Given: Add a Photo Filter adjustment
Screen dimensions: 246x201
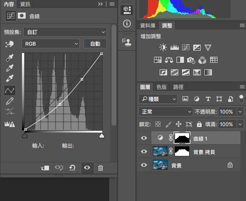Looking at the screenshot, I should point(191,60).
